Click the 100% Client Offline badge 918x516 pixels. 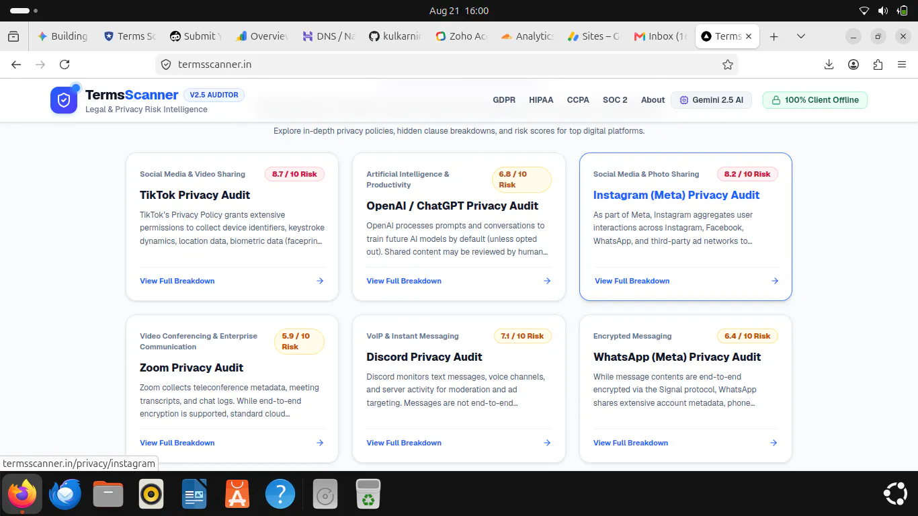coord(815,100)
